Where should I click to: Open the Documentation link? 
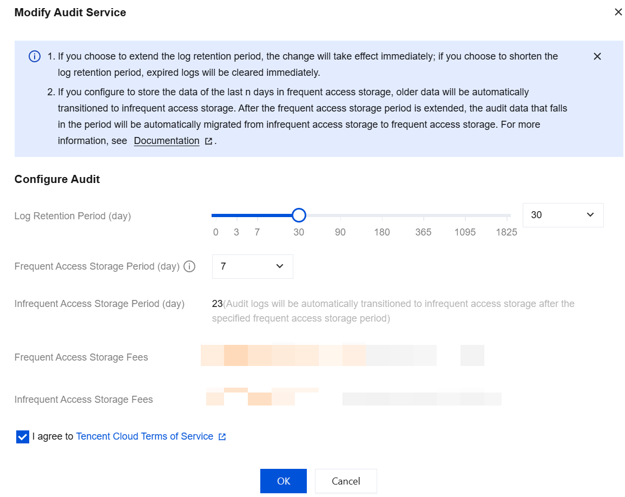coord(167,141)
